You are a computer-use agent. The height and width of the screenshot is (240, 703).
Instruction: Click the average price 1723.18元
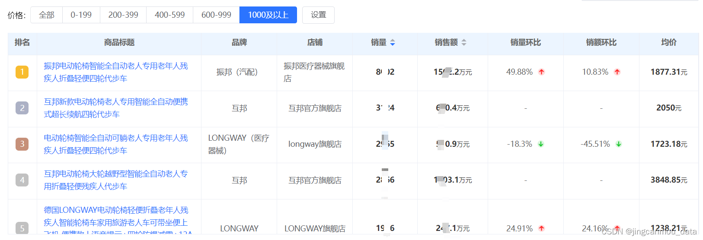669,144
